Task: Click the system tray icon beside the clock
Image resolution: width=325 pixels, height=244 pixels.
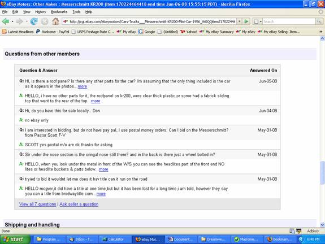Action: click(301, 239)
